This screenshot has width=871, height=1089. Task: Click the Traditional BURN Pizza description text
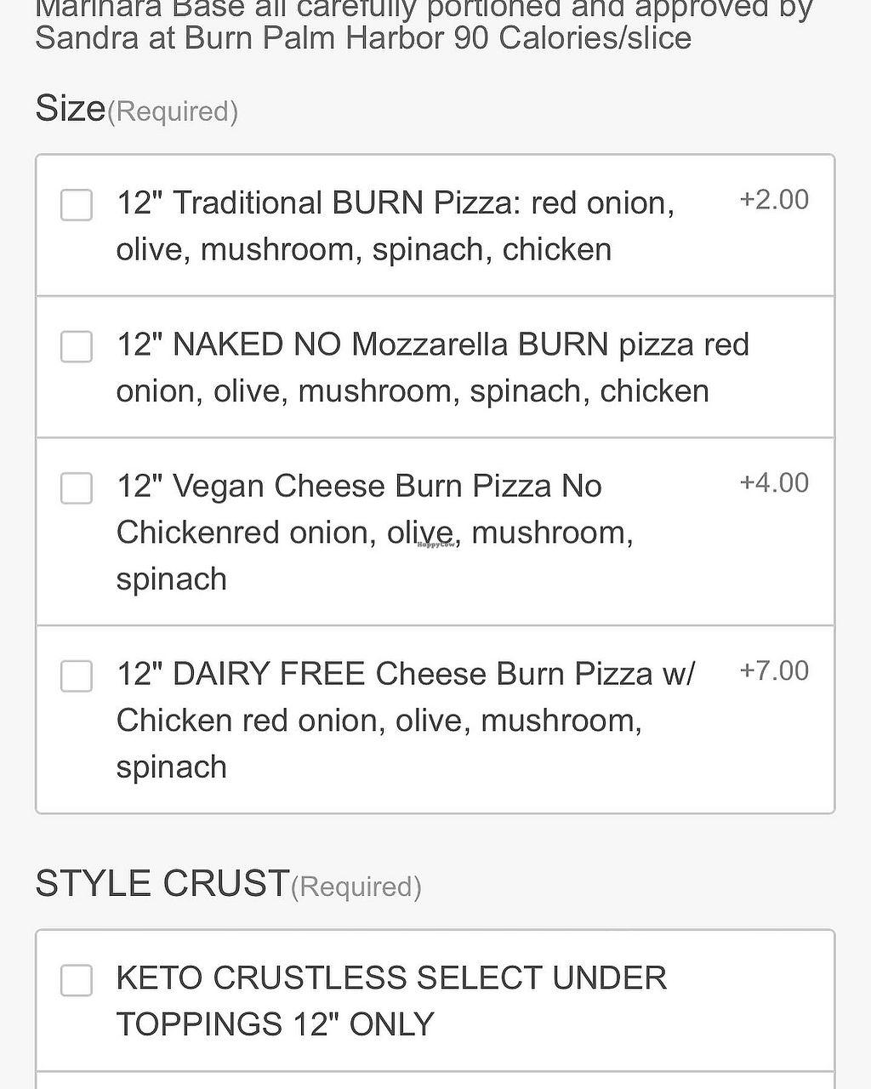point(396,226)
